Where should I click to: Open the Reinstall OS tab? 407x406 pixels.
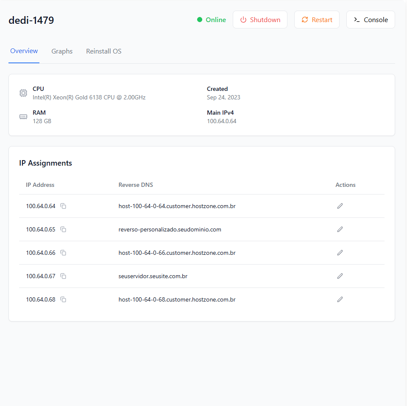103,51
